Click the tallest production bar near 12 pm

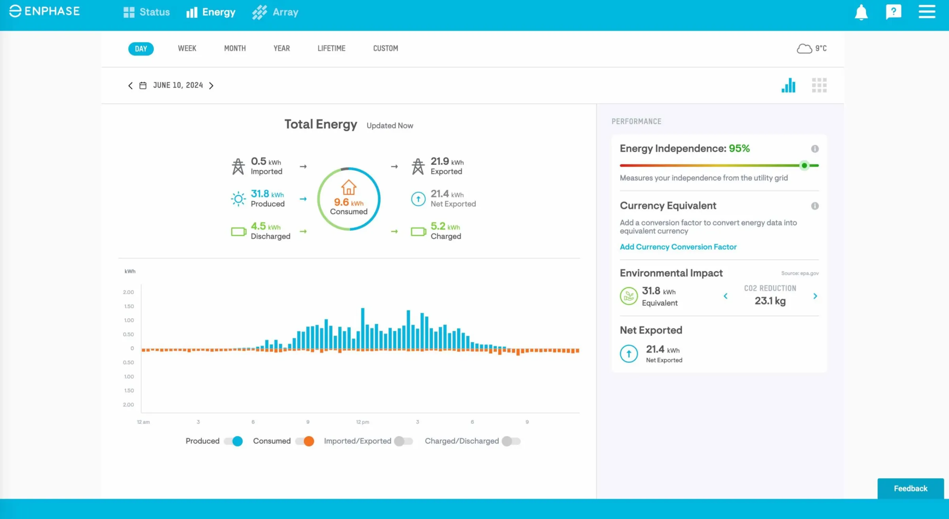tap(363, 328)
